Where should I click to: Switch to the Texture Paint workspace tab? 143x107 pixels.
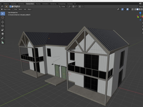[x=30, y=4]
